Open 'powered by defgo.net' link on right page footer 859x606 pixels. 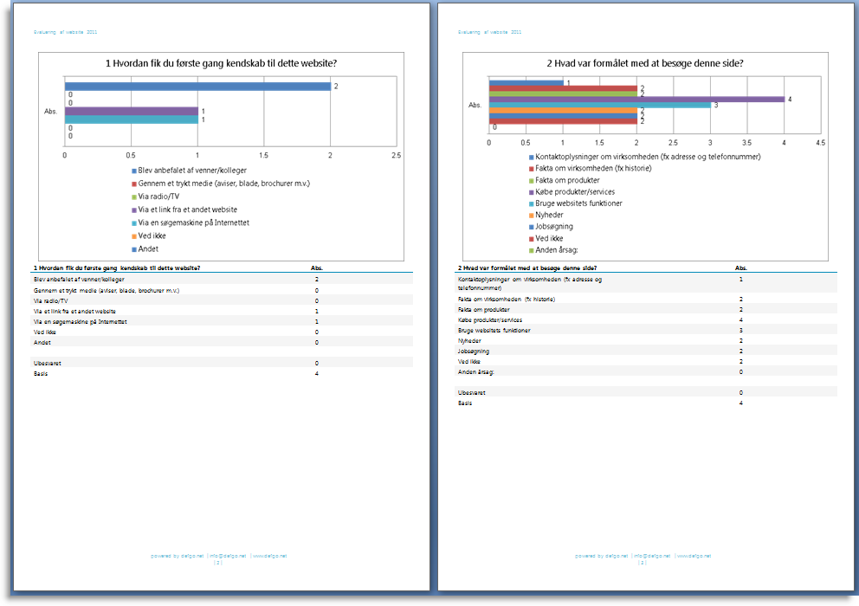click(602, 556)
